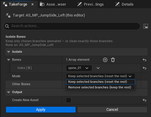Click the magnifier search icon
The image size is (151, 117).
[7, 26]
